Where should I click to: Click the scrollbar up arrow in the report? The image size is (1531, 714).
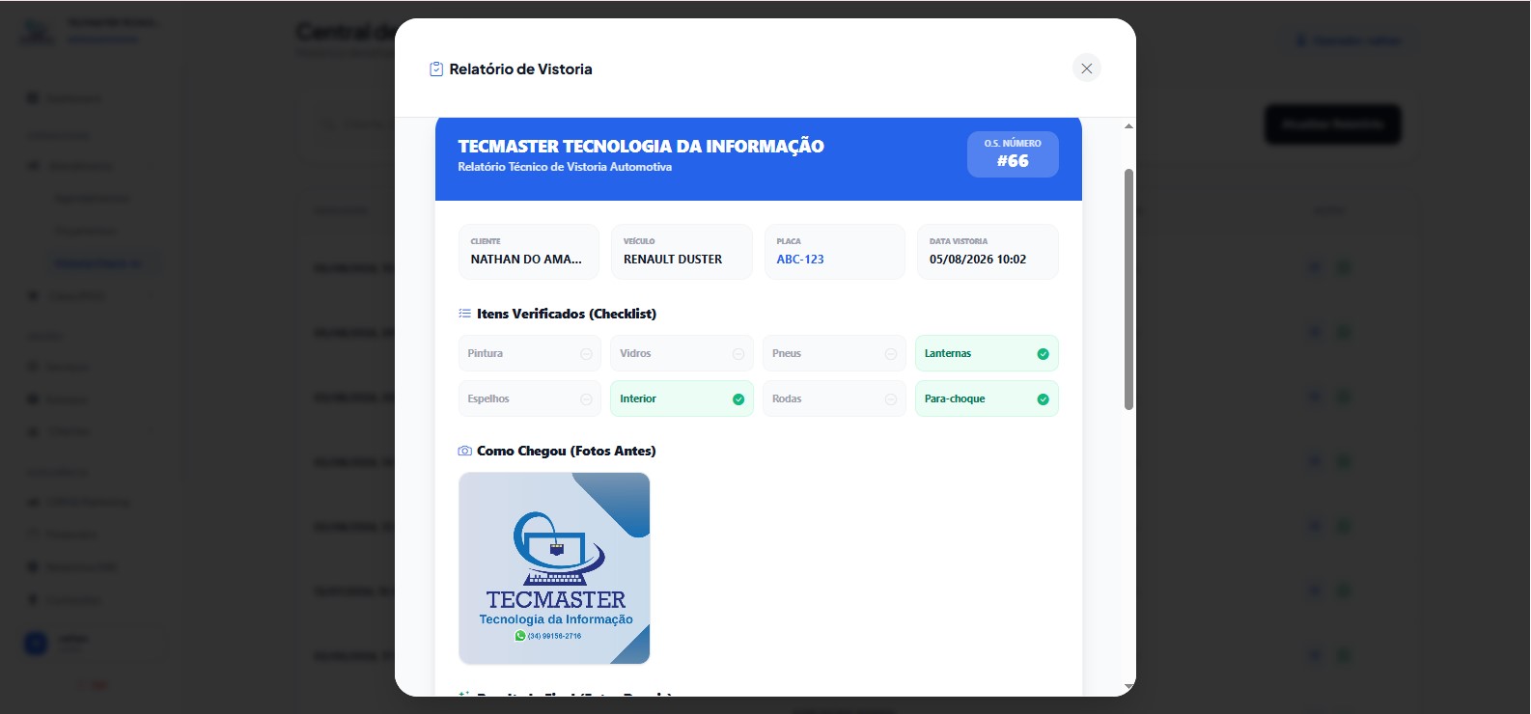(1128, 126)
